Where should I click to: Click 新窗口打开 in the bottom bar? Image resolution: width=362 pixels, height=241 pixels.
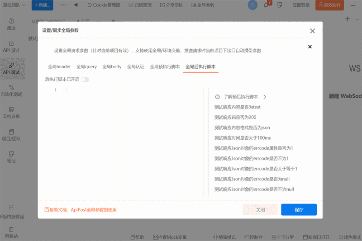(316, 237)
